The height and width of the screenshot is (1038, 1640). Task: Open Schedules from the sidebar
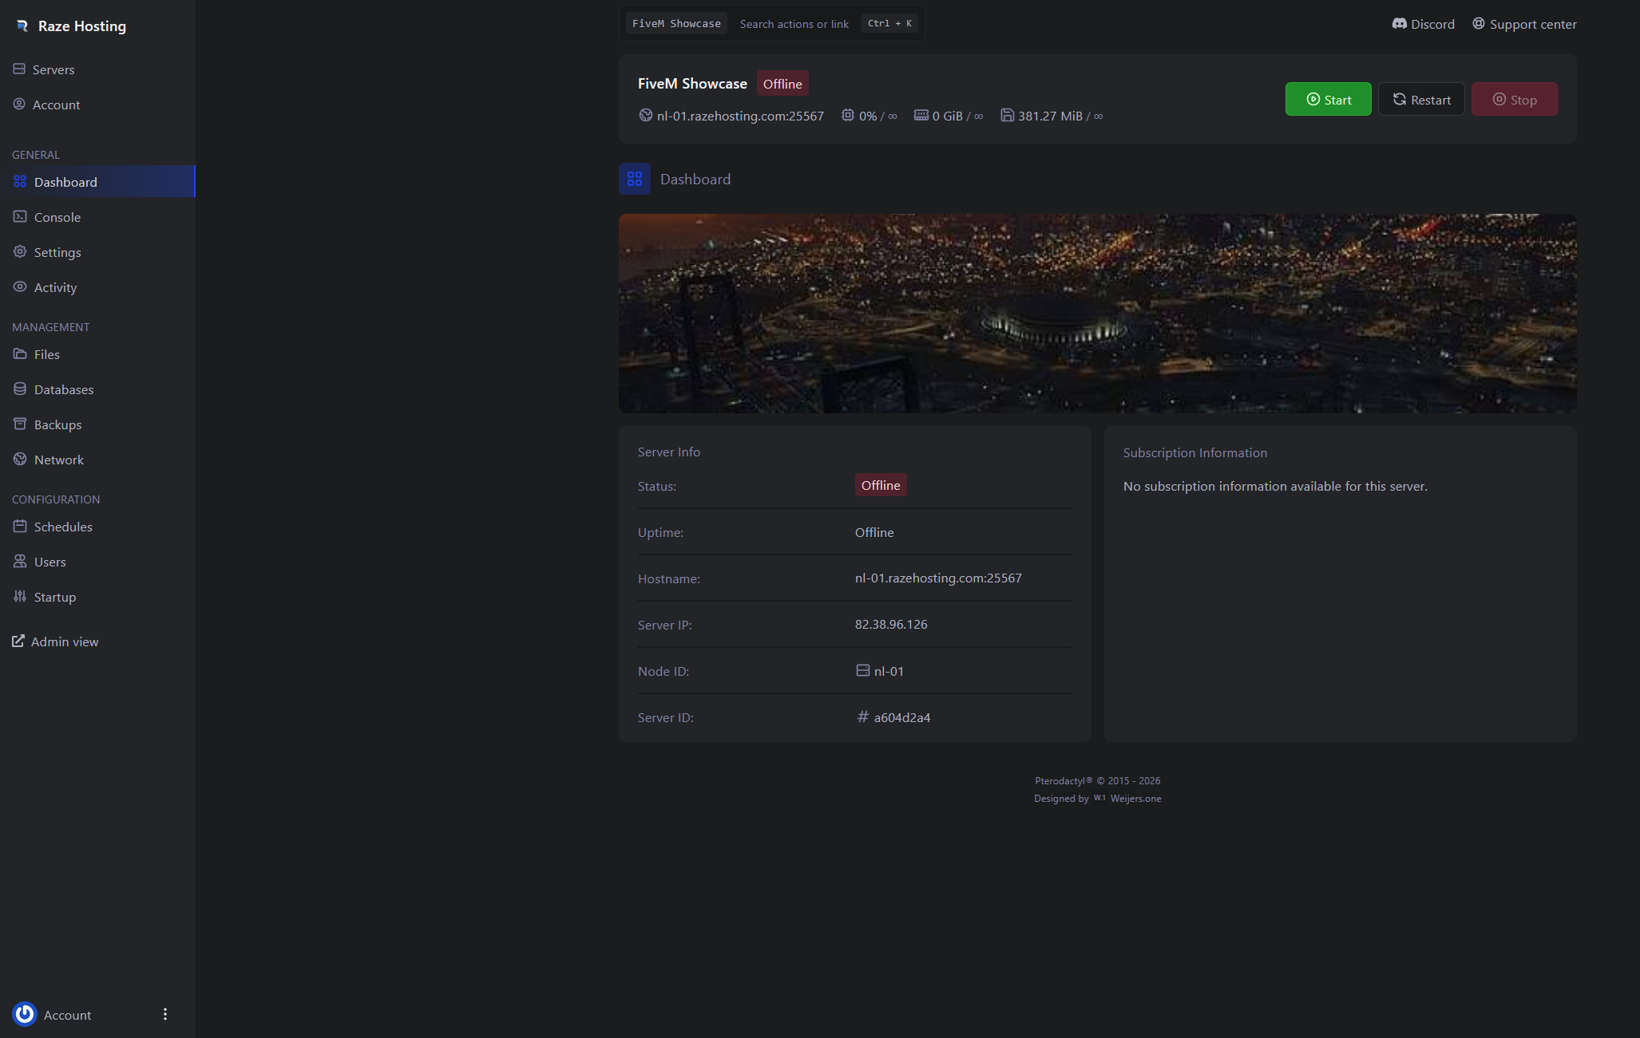(x=97, y=527)
